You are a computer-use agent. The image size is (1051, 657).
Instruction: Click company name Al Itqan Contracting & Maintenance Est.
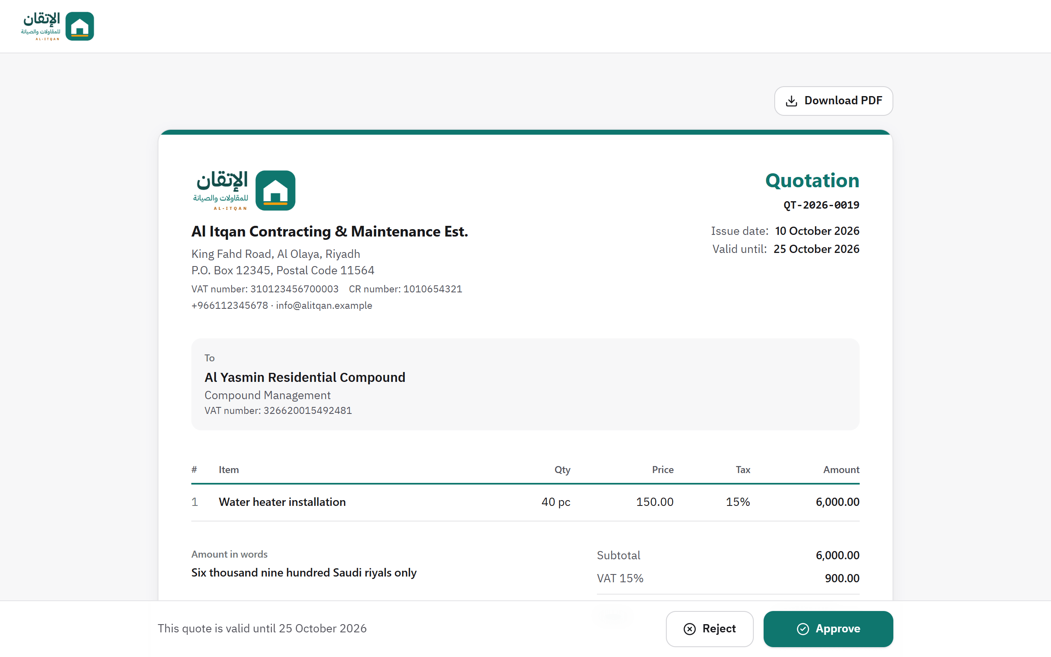coord(330,232)
